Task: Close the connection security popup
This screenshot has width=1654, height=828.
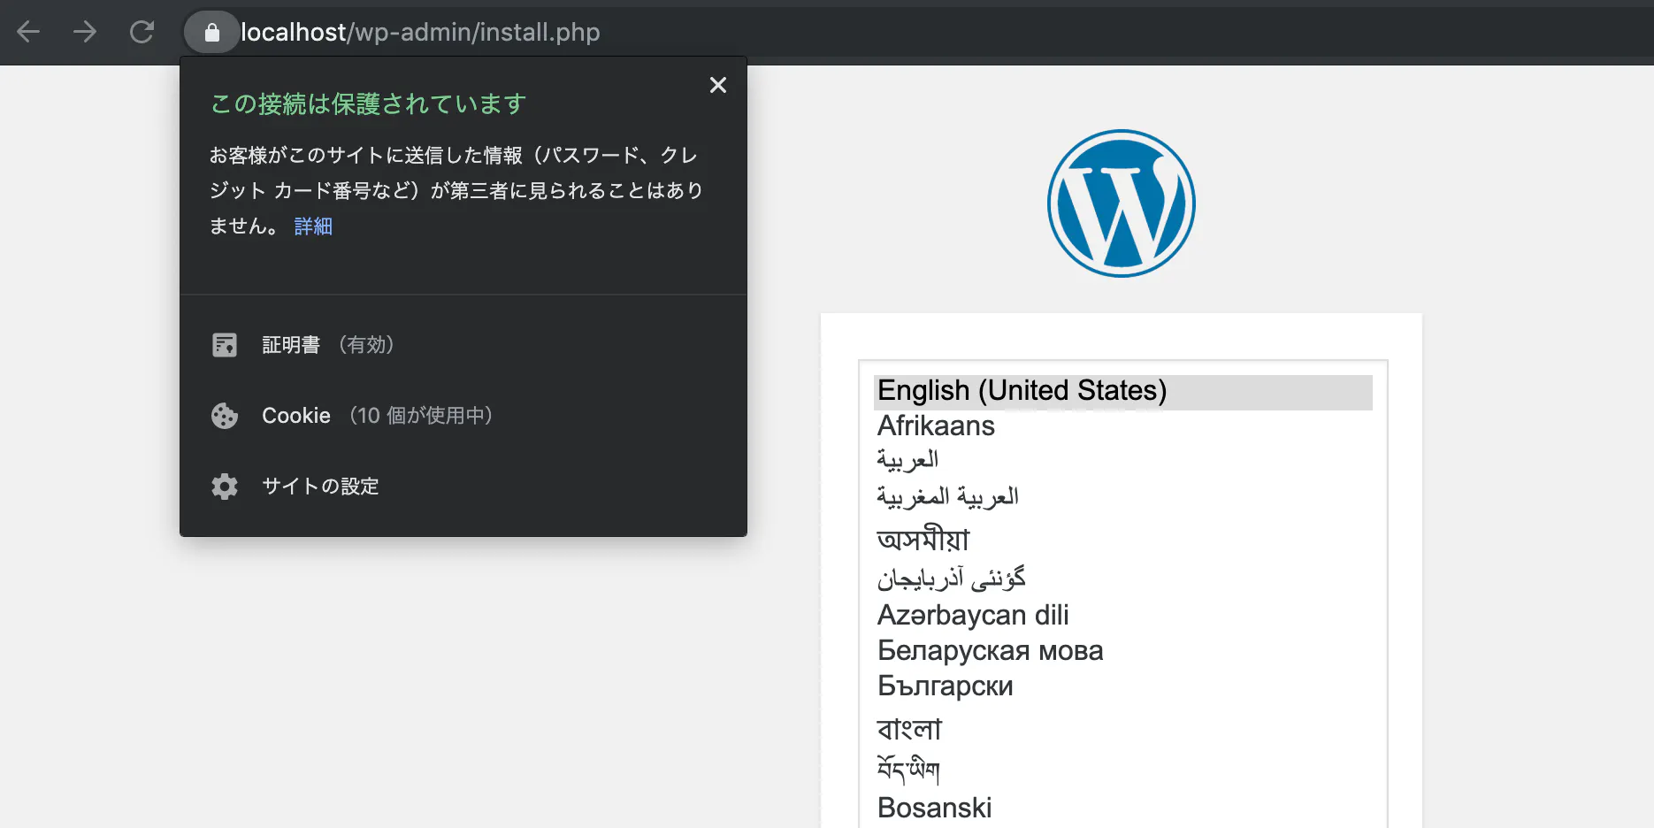Action: [x=717, y=85]
